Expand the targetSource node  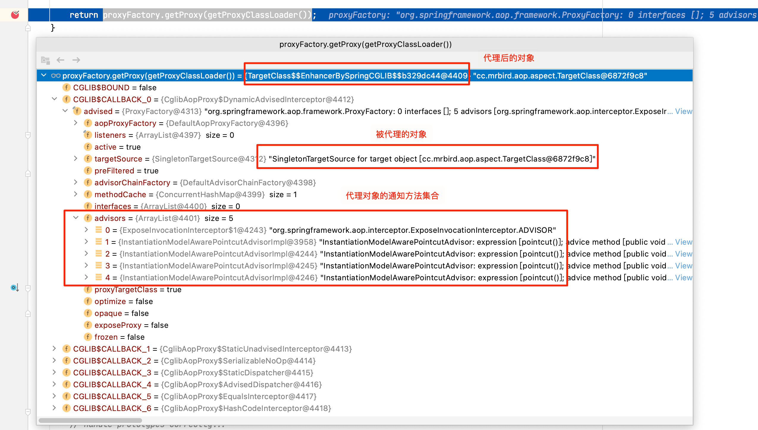coord(76,159)
